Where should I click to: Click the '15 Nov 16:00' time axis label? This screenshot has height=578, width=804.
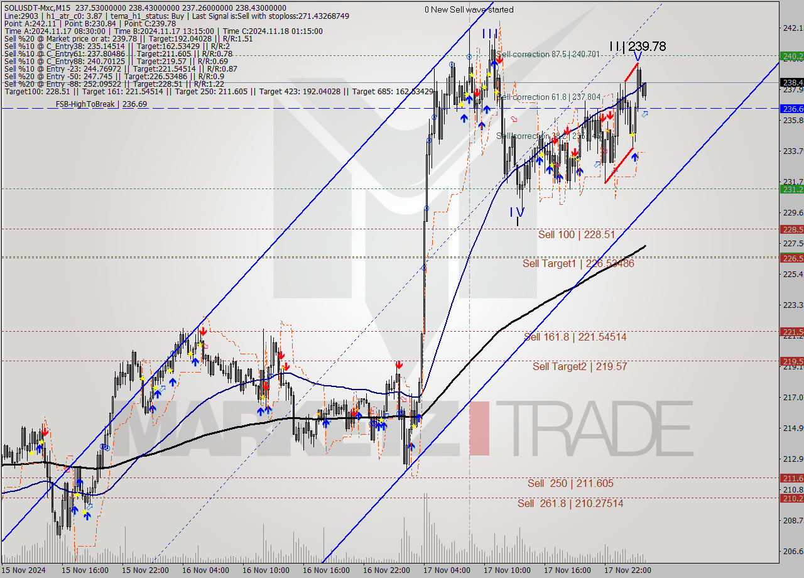pyautogui.click(x=85, y=570)
